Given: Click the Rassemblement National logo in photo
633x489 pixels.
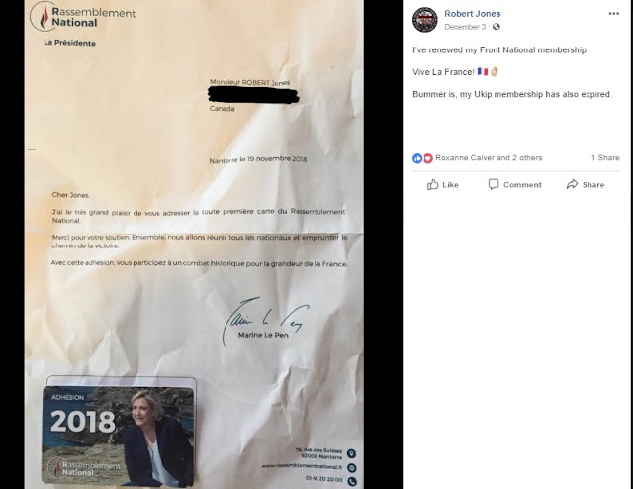Looking at the screenshot, I should tap(82, 17).
